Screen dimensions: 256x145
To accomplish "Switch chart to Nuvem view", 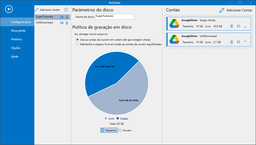I will click(x=125, y=130).
